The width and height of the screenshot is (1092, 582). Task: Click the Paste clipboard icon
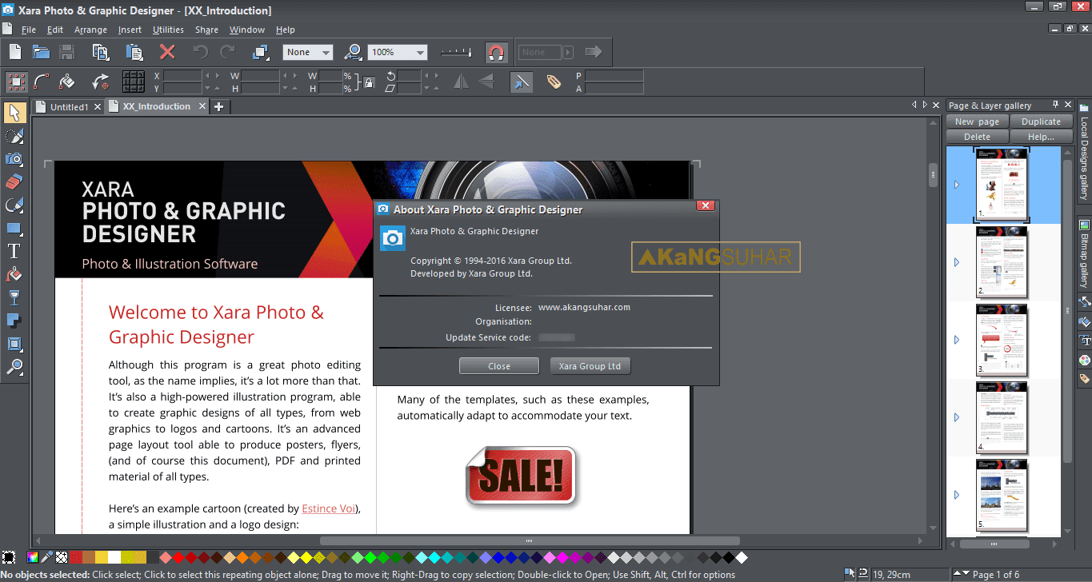click(x=134, y=52)
